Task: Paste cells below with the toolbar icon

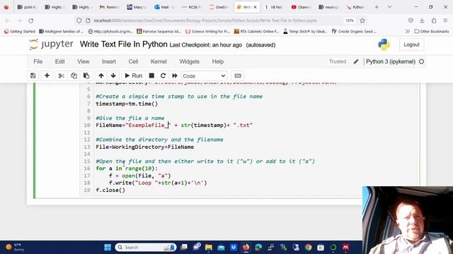Action: click(86, 75)
